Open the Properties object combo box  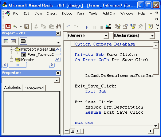click(31, 81)
